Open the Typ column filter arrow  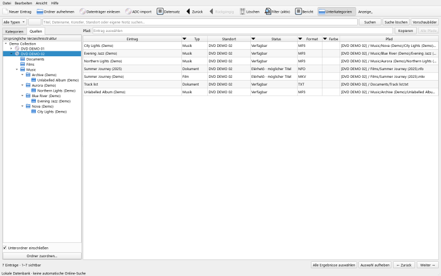pos(185,39)
